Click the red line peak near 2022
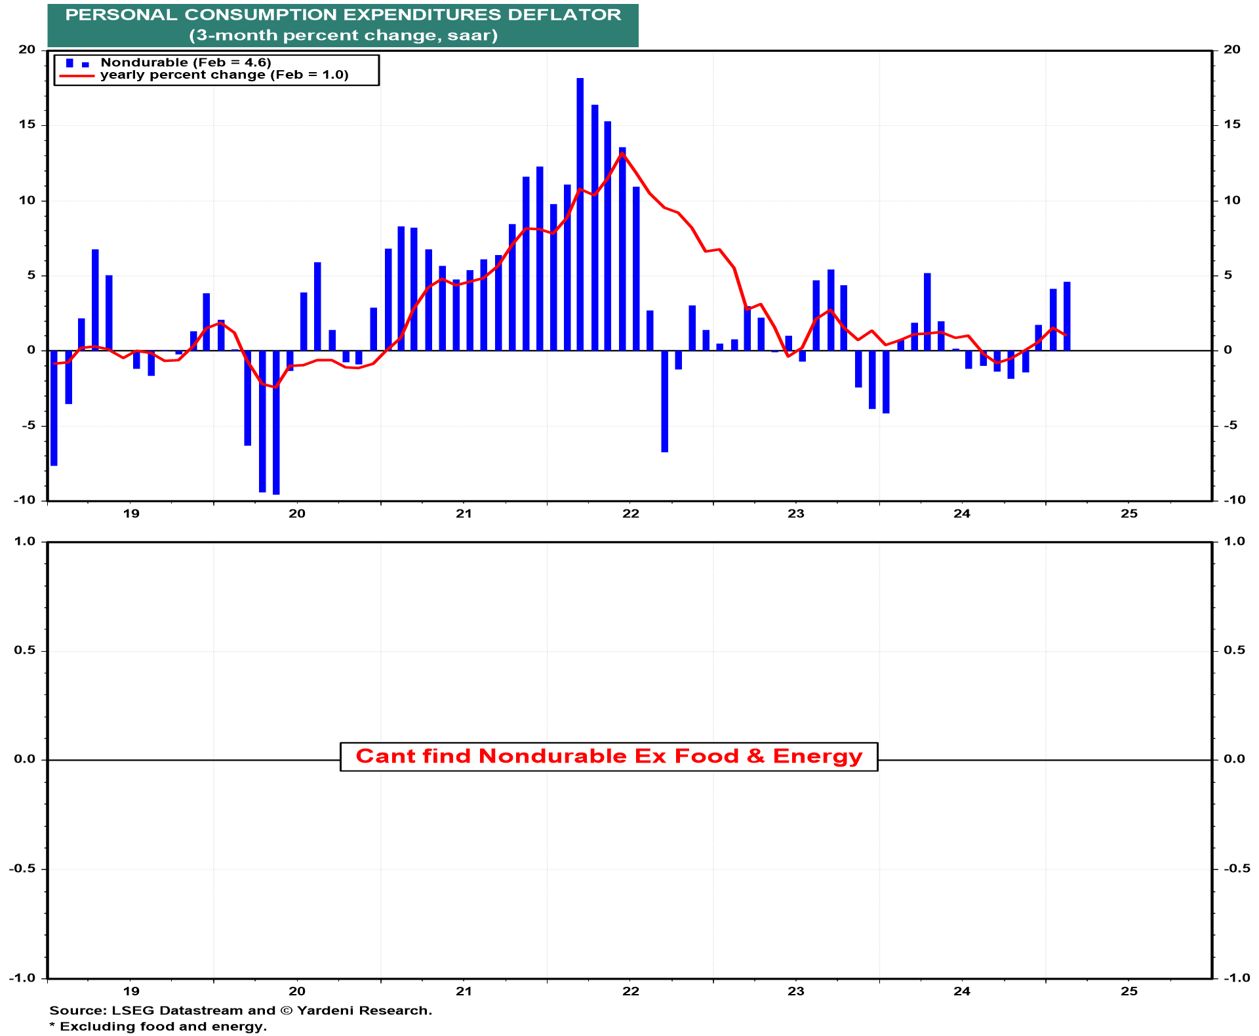The image size is (1259, 1036). pos(622,154)
